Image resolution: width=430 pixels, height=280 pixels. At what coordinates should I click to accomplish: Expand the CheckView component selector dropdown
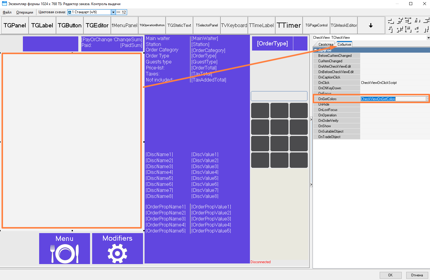tap(428, 38)
